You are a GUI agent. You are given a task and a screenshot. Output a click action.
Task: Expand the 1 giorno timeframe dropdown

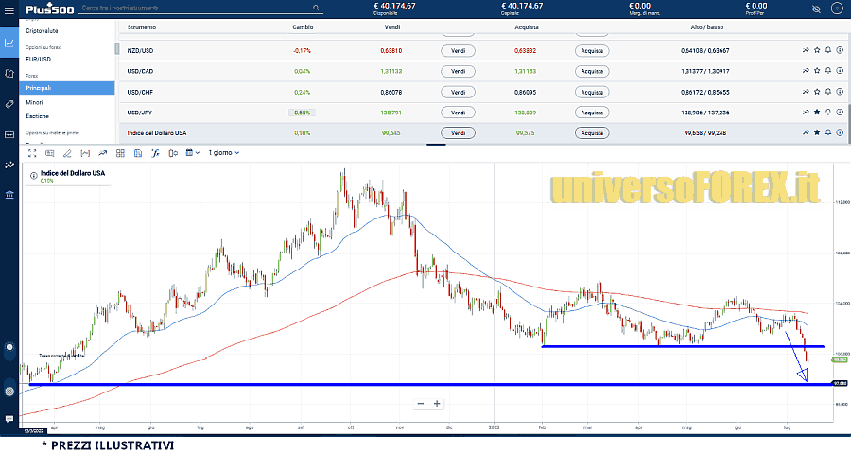point(221,152)
